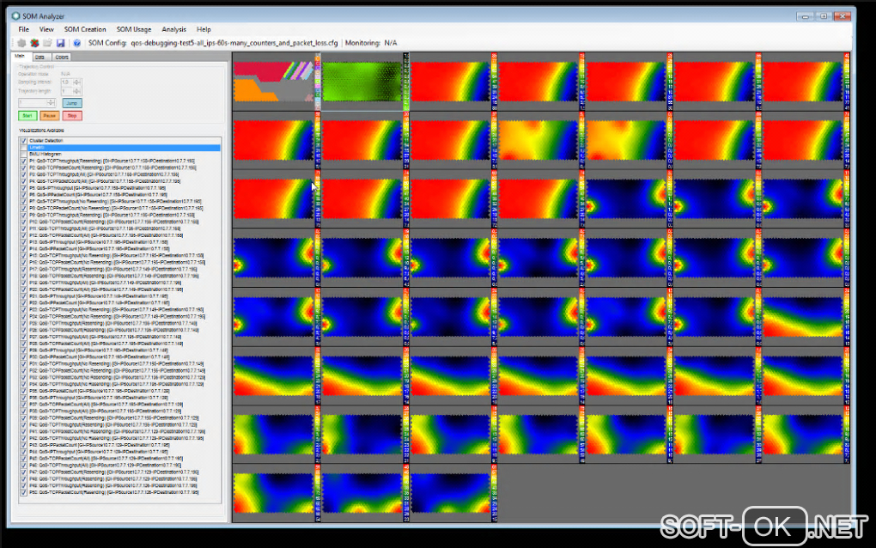Switch to the Main tab

pyautogui.click(x=20, y=57)
